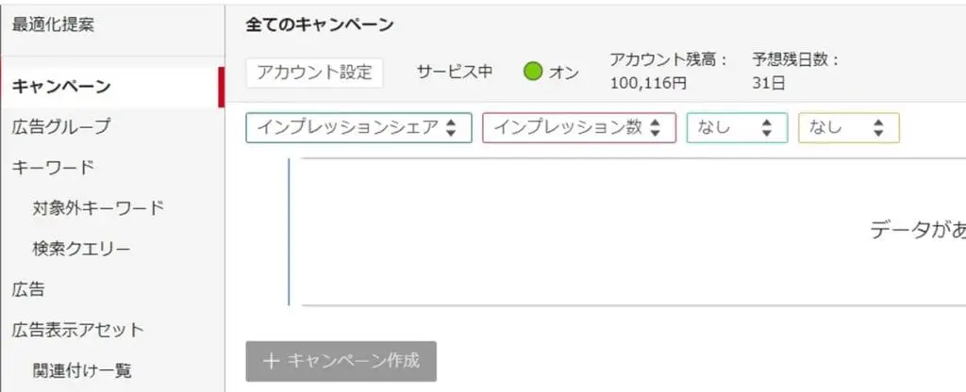
Task: Open the インプレッション数 metric dropdown
Action: [579, 128]
